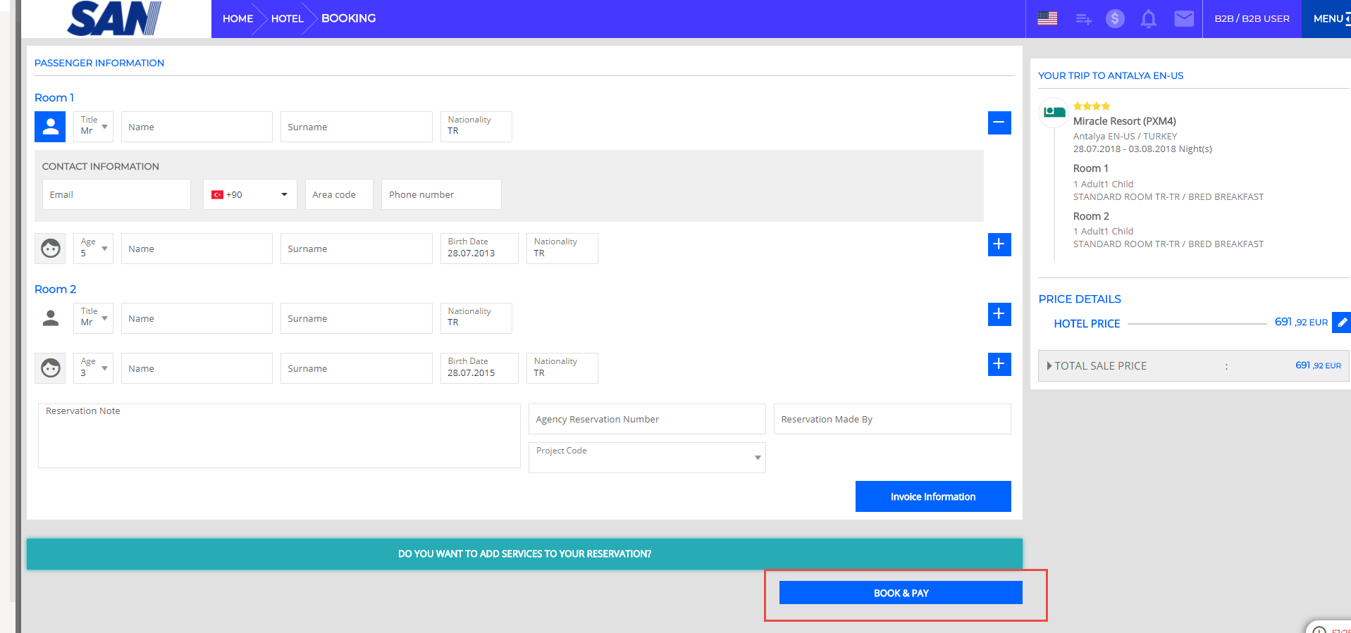Click the Room 1 child face icon

[x=50, y=249]
